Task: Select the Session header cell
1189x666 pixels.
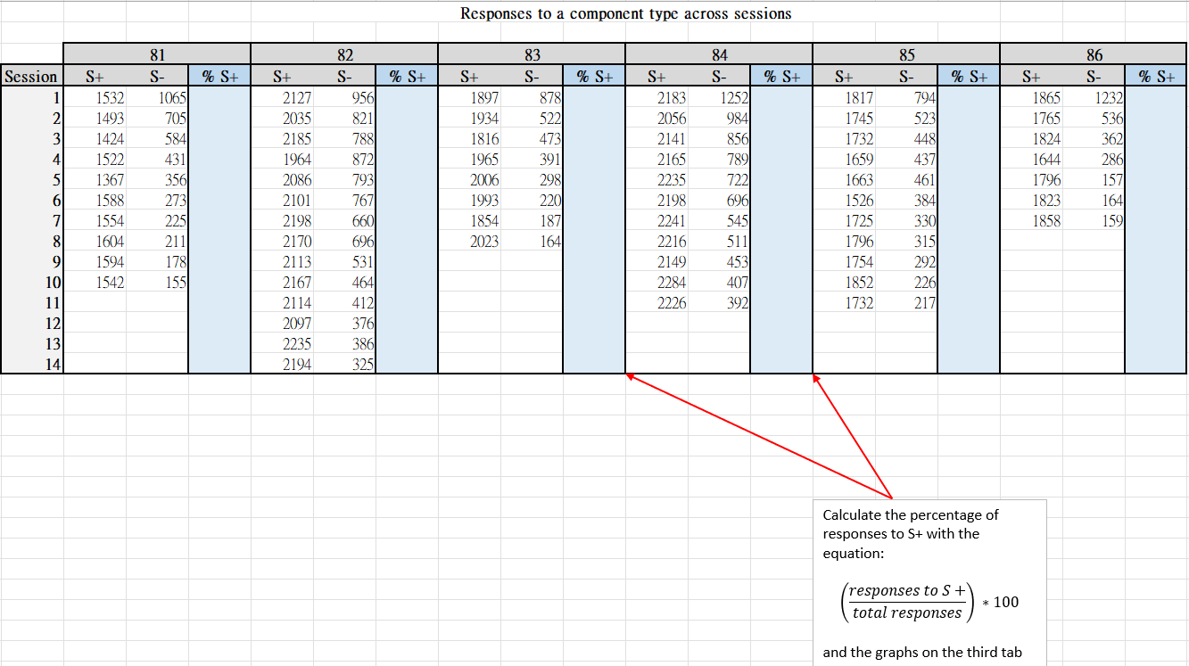Action: 31,77
